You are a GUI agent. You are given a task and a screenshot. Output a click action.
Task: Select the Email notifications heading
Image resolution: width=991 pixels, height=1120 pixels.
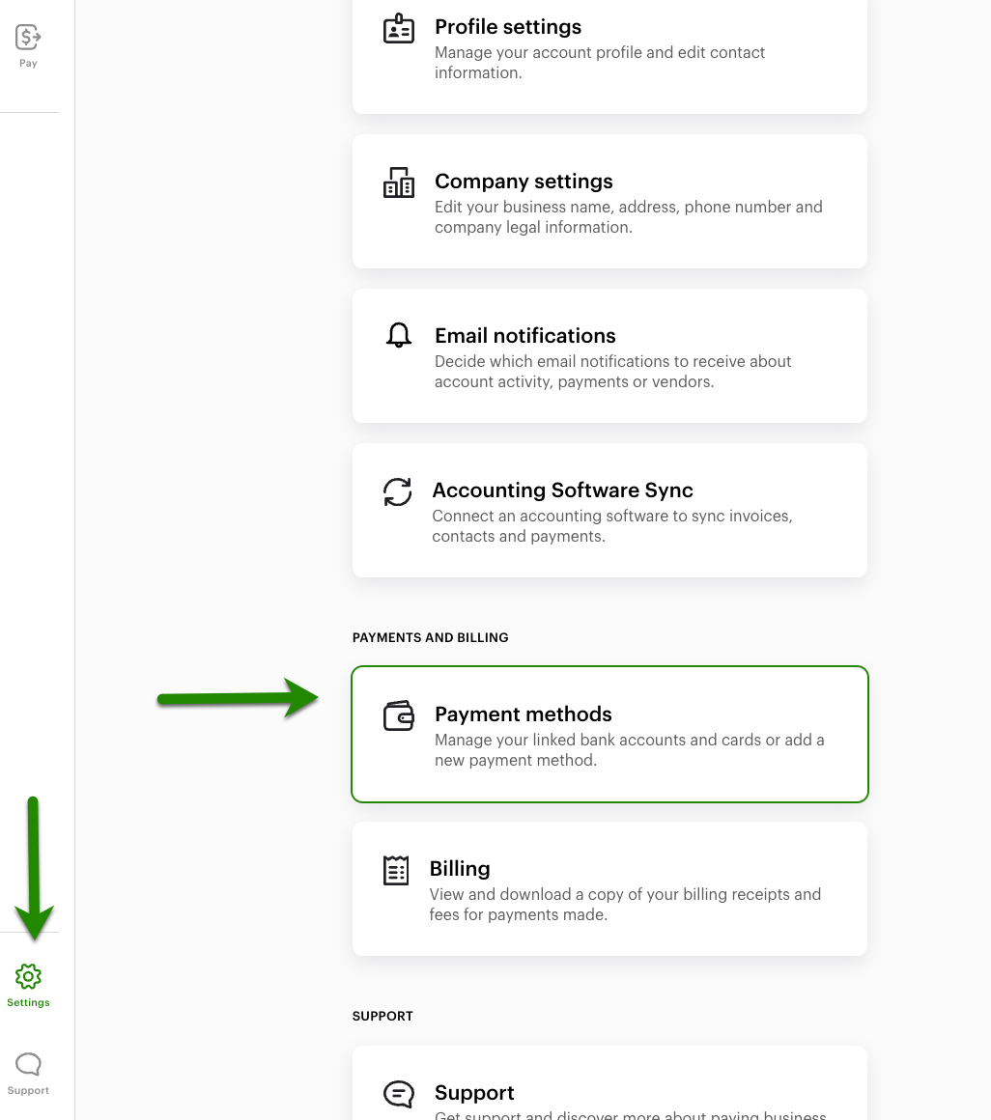(524, 336)
